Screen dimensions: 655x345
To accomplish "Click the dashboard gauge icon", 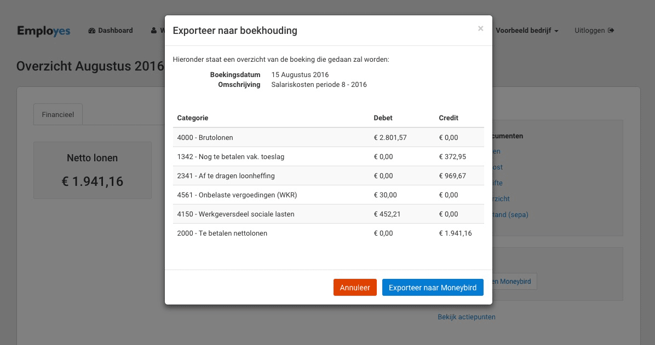I will click(91, 31).
